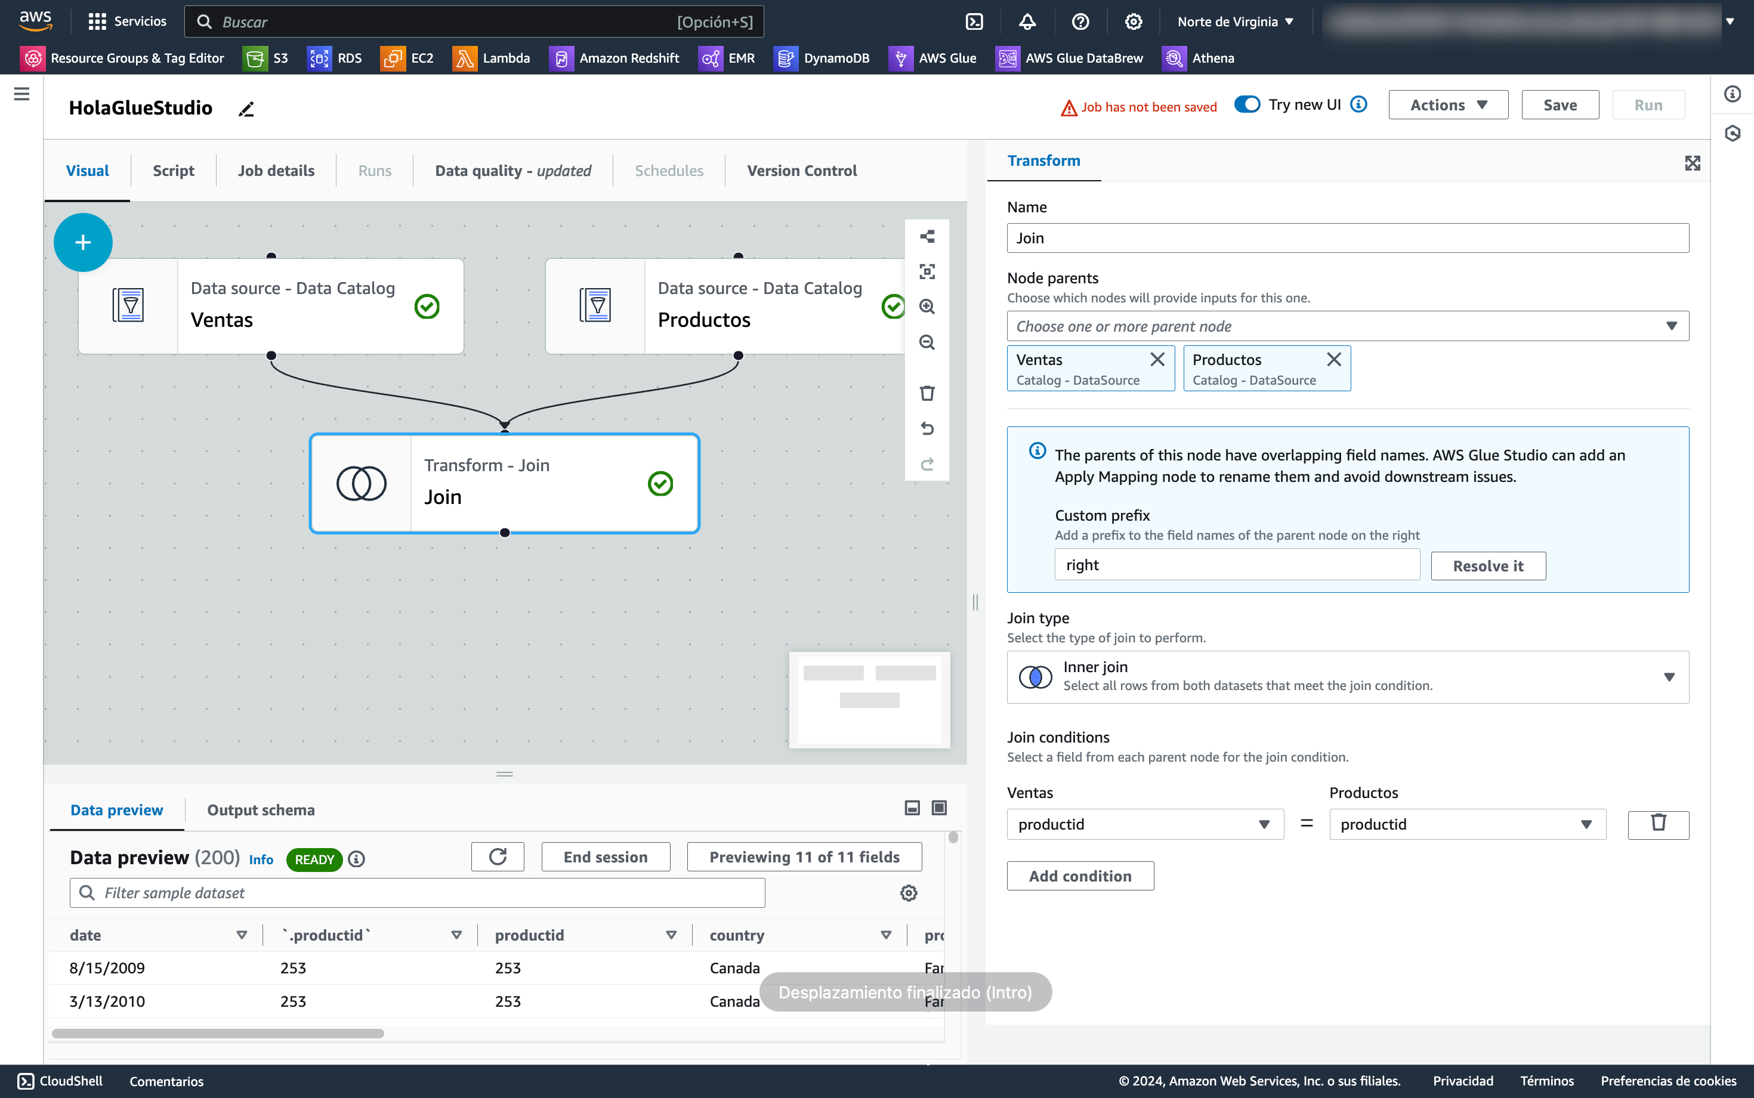Open Lambda shortcut in favorites bar
The width and height of the screenshot is (1754, 1098).
pos(492,58)
